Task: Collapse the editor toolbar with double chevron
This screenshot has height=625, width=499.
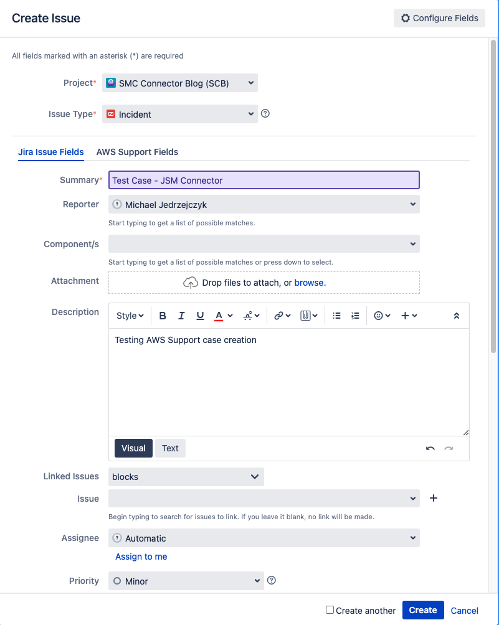Action: (456, 316)
